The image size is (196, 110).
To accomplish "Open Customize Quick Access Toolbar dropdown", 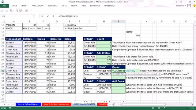I will point(31,11).
